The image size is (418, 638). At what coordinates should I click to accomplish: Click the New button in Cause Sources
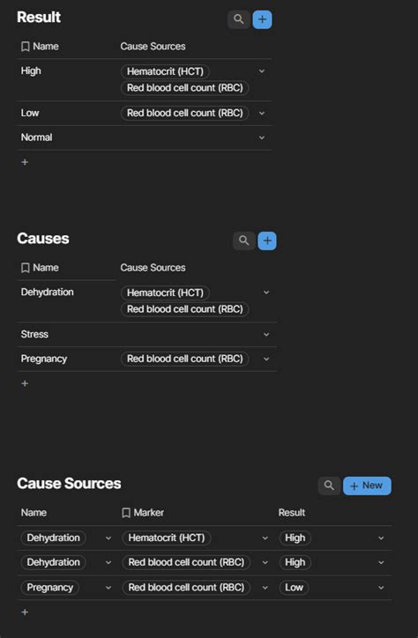[x=367, y=486]
